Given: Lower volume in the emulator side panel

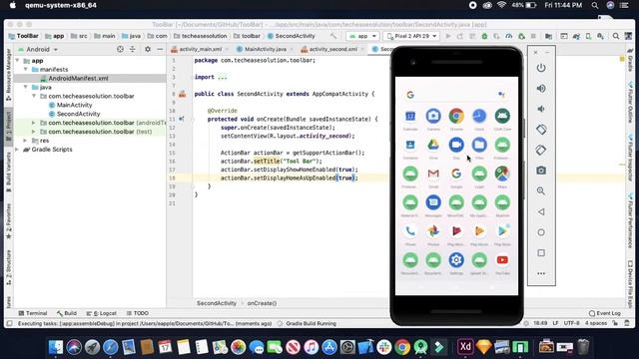Looking at the screenshot, I should 541,109.
